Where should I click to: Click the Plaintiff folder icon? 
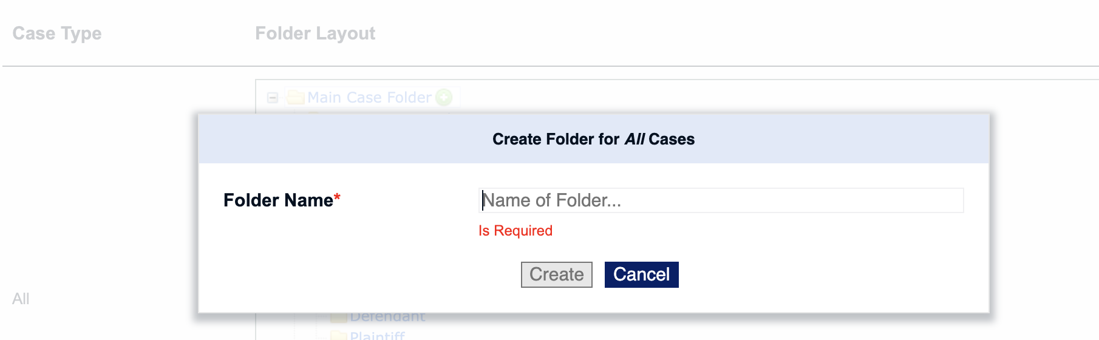coord(338,335)
